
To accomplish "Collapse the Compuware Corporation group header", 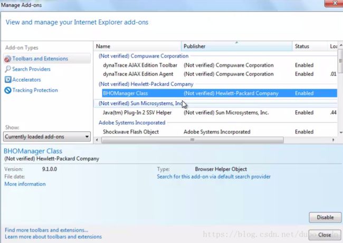I will click(144, 56).
